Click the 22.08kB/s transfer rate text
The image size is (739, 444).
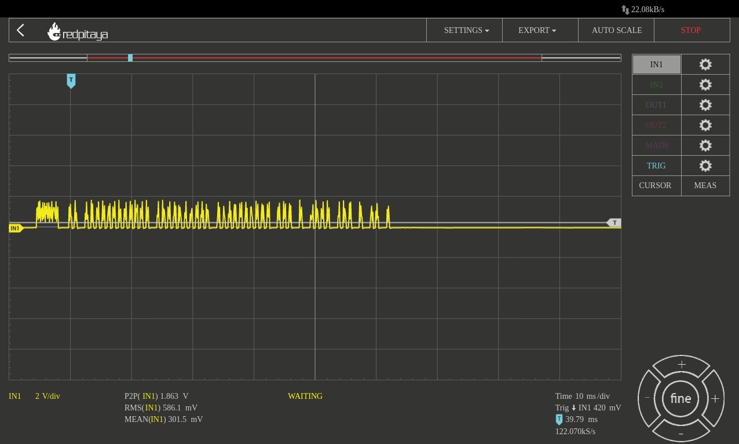(647, 10)
